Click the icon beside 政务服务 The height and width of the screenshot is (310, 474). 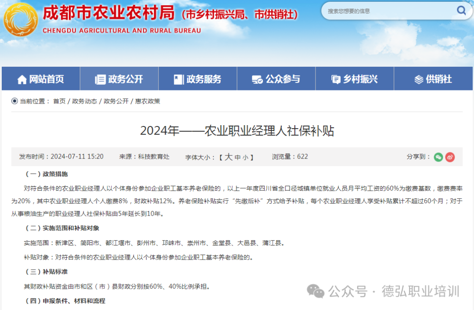(x=179, y=79)
